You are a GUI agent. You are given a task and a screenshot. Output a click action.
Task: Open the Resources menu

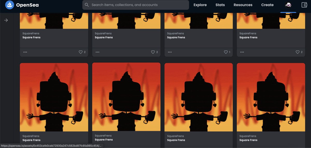(243, 5)
